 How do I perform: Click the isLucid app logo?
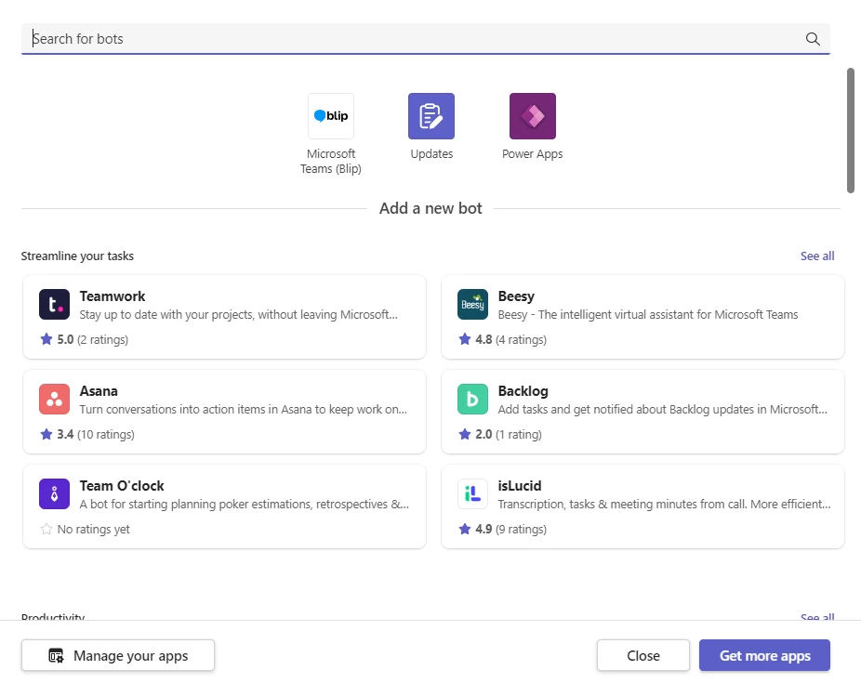coord(472,493)
